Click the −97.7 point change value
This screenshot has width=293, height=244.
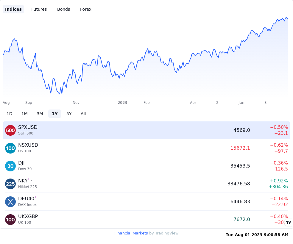(x=281, y=151)
